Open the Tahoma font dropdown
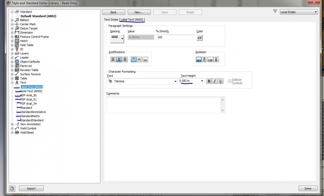Image resolution: width=324 pixels, height=196 pixels. tap(142, 81)
